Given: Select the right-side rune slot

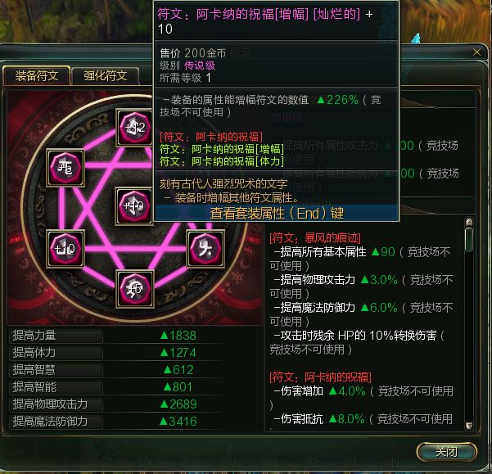Looking at the screenshot, I should [x=205, y=249].
